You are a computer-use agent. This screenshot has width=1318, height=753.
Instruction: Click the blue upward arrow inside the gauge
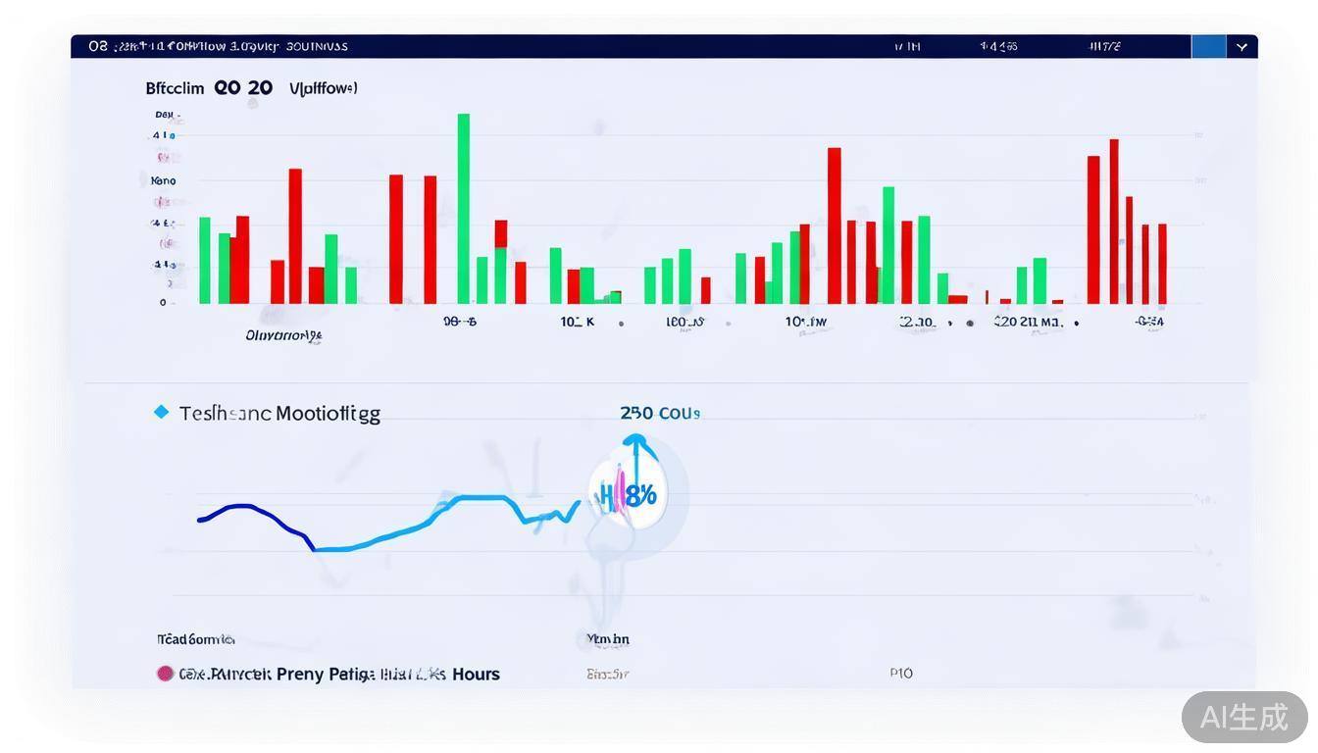pyautogui.click(x=638, y=454)
